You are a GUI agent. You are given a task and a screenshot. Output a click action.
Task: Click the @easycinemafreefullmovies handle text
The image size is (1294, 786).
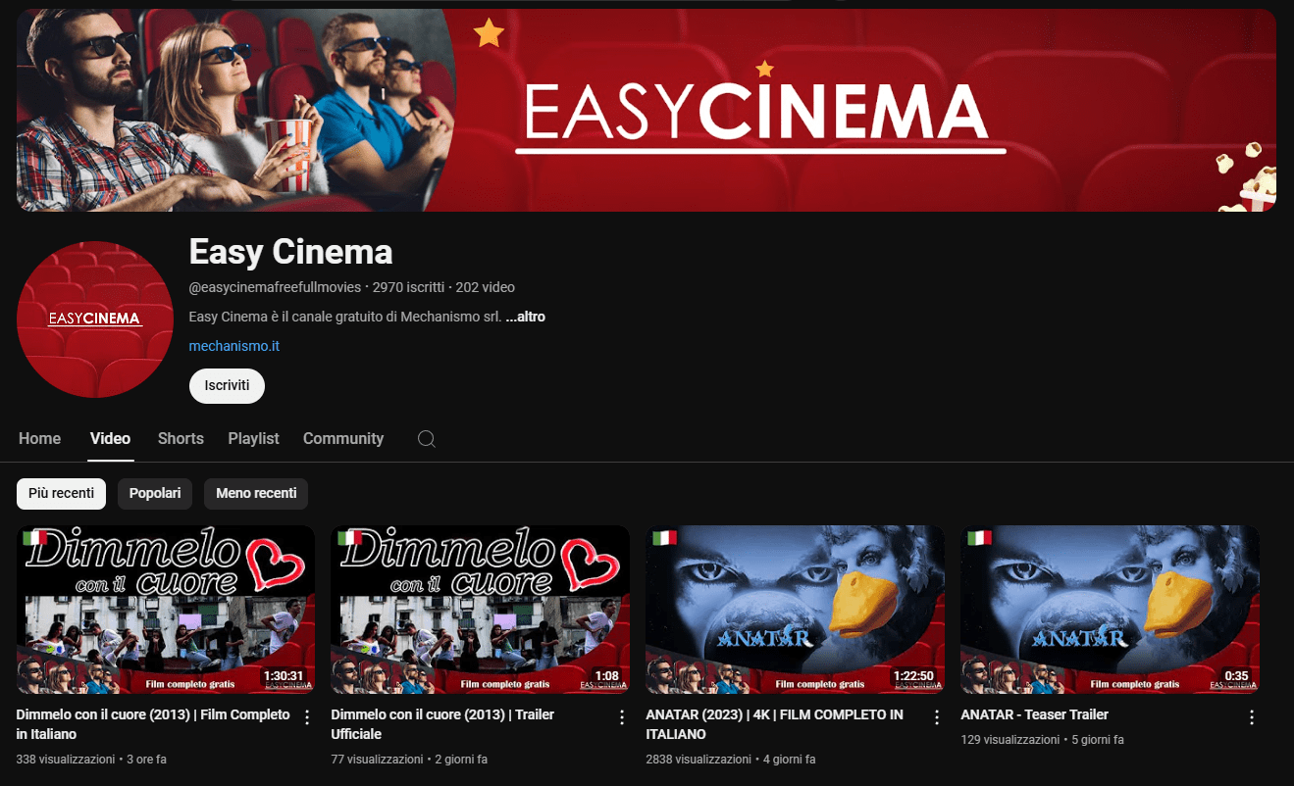tap(275, 287)
